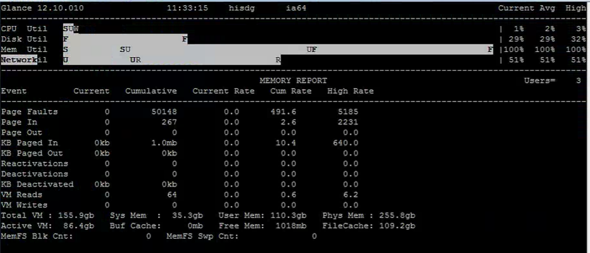Click the ia64 architecture label
590x253 pixels.
click(x=296, y=8)
